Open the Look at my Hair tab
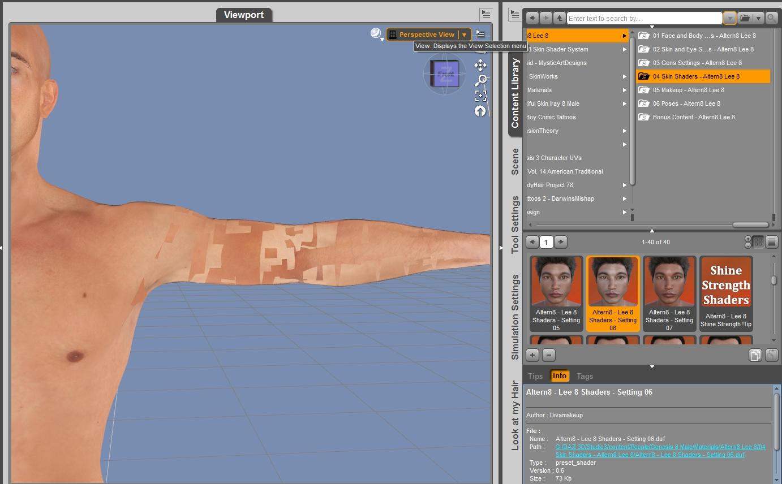 (x=515, y=416)
